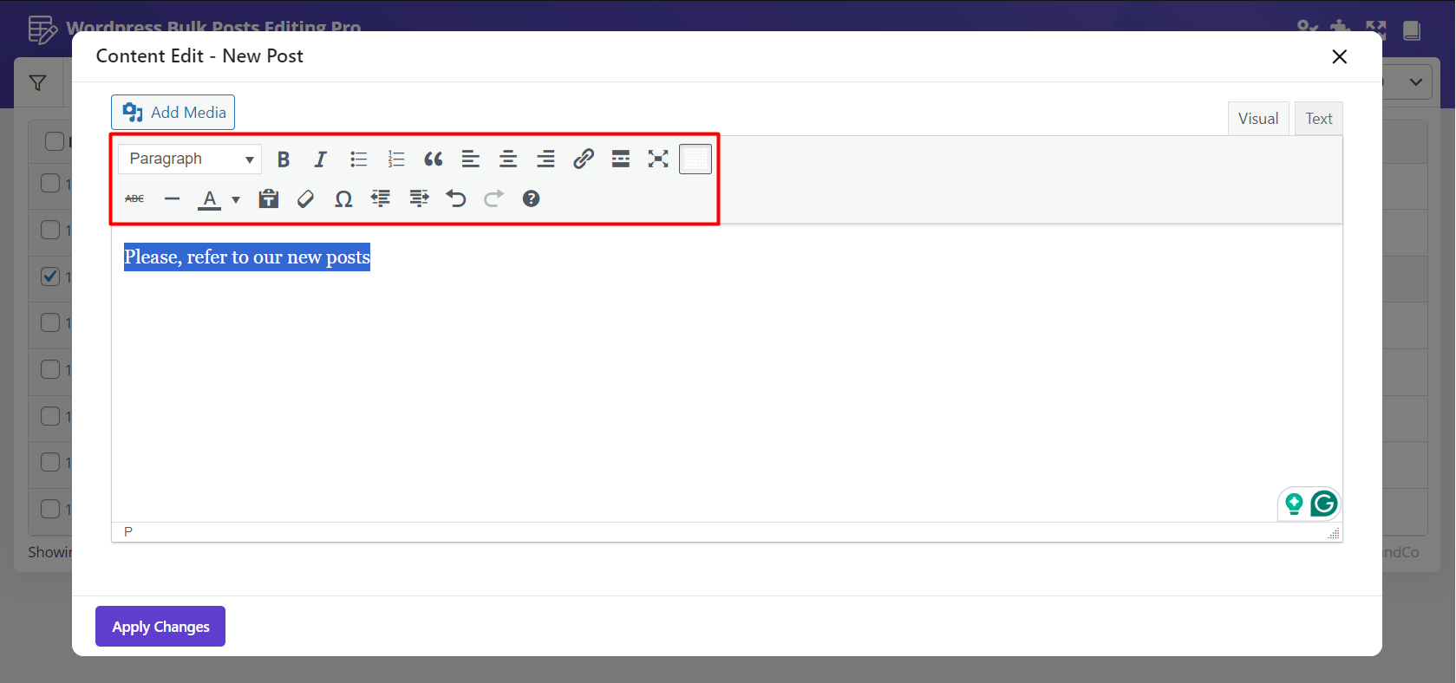
Task: Tick the select-all checkbox in table header
Action: click(54, 141)
